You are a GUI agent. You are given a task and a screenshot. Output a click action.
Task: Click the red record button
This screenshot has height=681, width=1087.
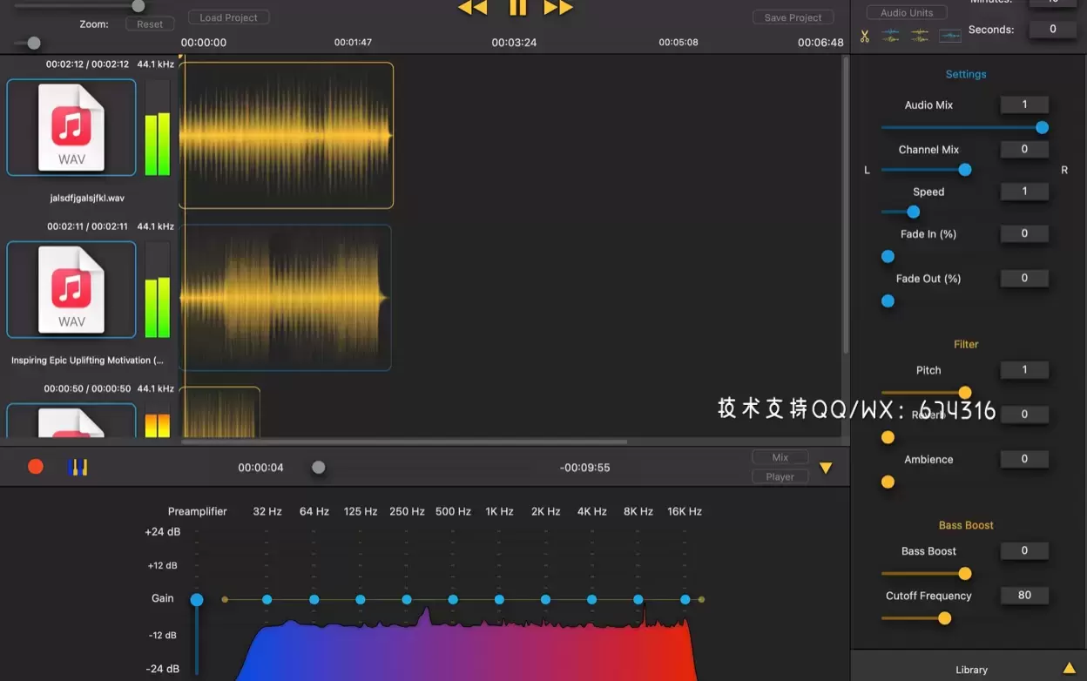point(35,466)
